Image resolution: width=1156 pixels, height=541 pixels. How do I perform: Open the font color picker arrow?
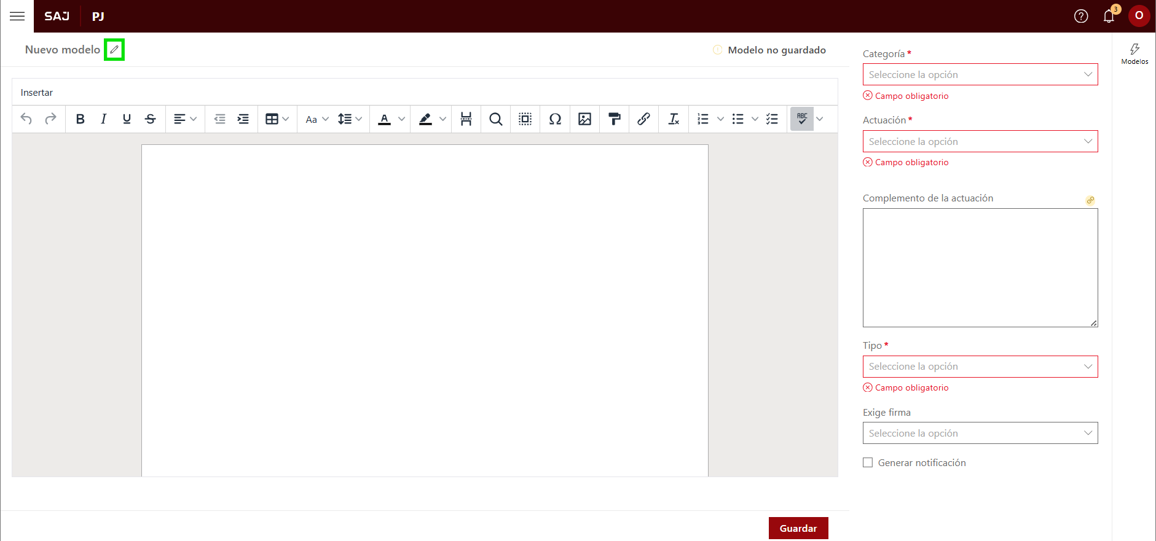pos(401,119)
